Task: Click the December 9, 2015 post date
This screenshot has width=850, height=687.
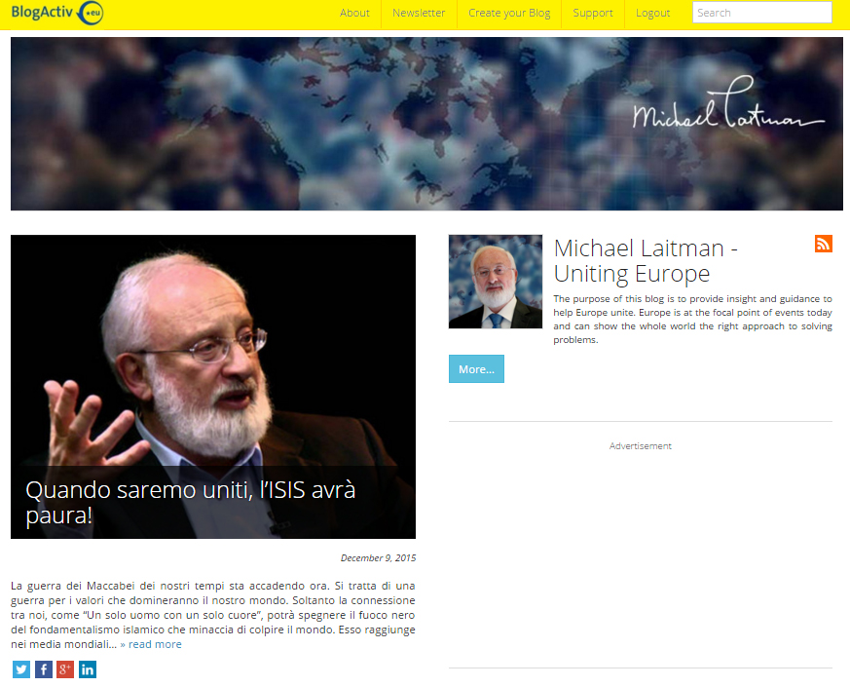Action: coord(378,557)
